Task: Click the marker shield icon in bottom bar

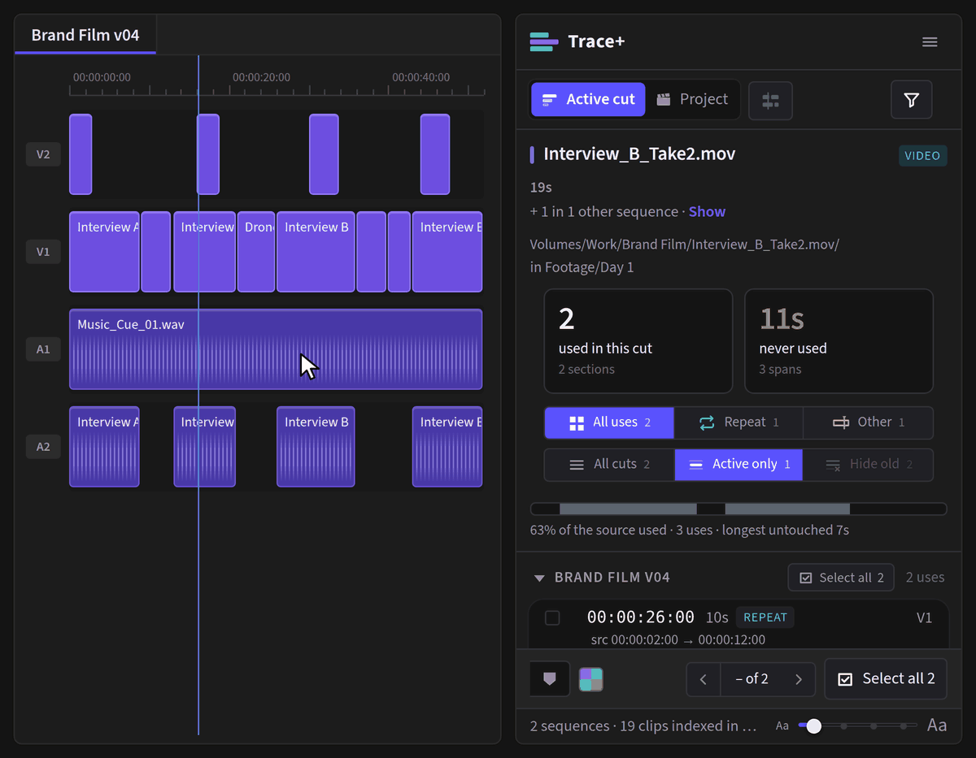Action: click(550, 678)
